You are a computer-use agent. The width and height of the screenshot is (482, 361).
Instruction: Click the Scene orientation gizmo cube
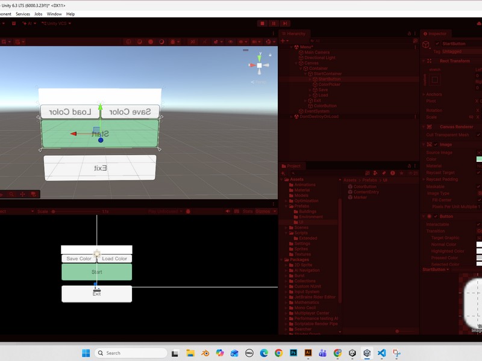(259, 66)
